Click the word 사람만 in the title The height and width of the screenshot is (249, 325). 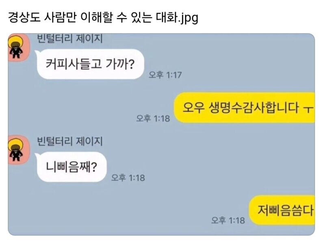point(60,17)
